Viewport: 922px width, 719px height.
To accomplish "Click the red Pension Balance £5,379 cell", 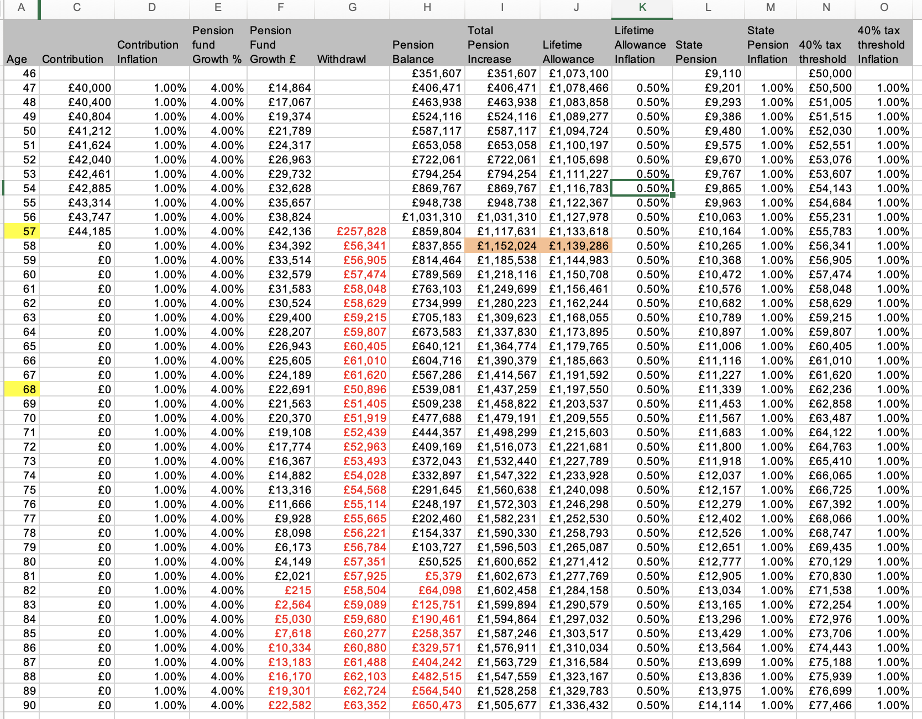I will point(427,576).
